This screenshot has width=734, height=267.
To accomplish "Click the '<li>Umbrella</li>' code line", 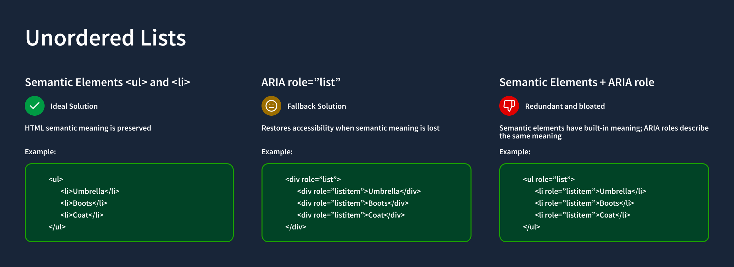I will (90, 191).
